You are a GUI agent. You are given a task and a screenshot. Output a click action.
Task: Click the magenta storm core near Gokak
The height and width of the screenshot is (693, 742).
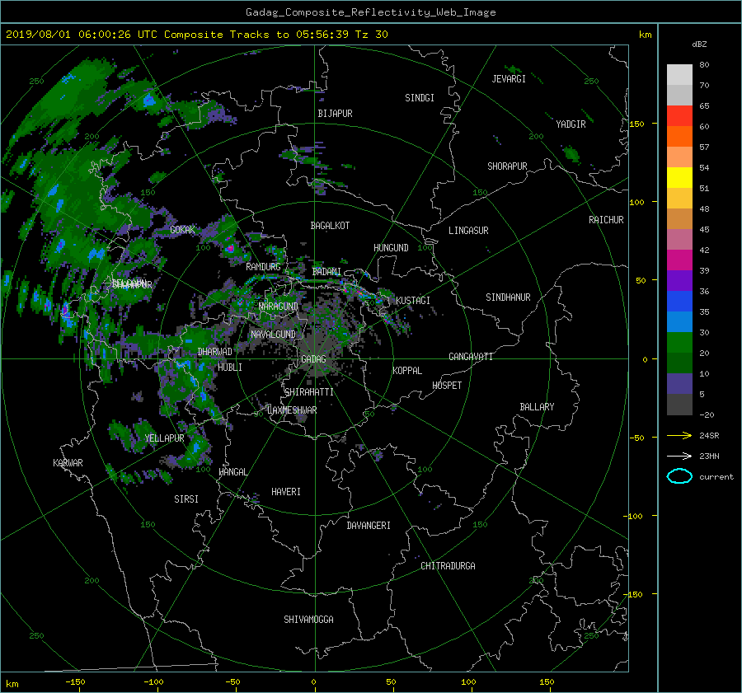click(231, 247)
